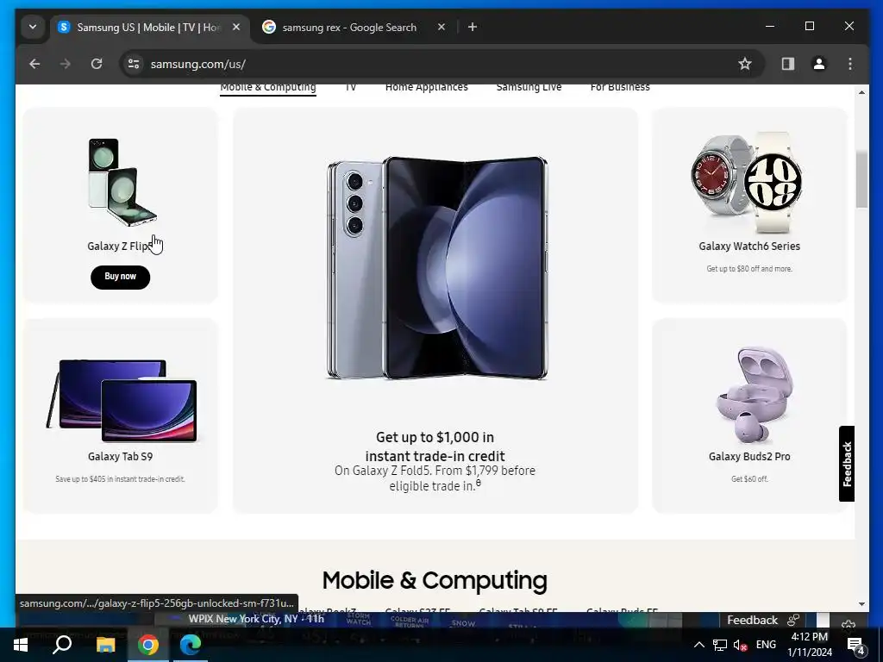Select the Home Appliances category tab
The width and height of the screenshot is (883, 662).
(426, 88)
